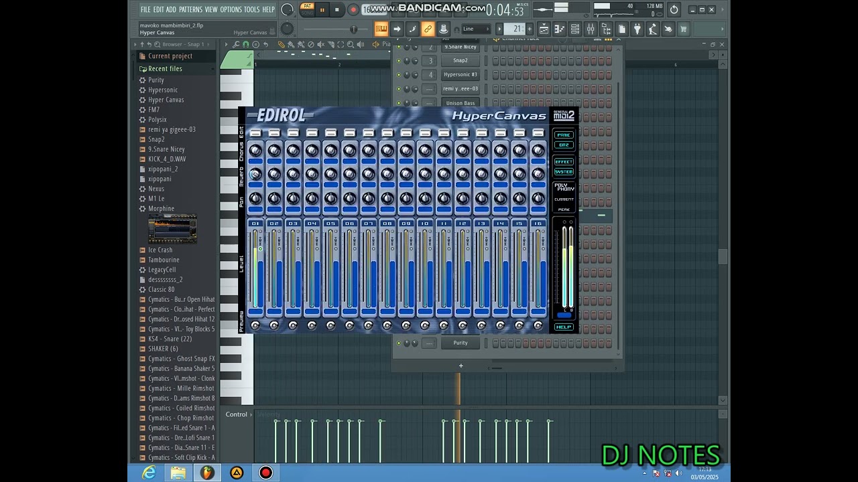Open the Line snap mode dropdown
Viewport: 858px width, 482px height.
[x=476, y=29]
